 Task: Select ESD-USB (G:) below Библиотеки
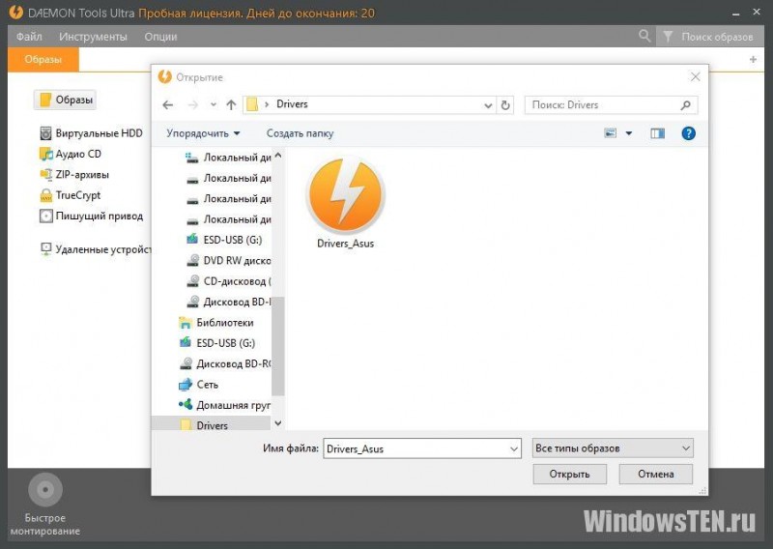point(217,343)
